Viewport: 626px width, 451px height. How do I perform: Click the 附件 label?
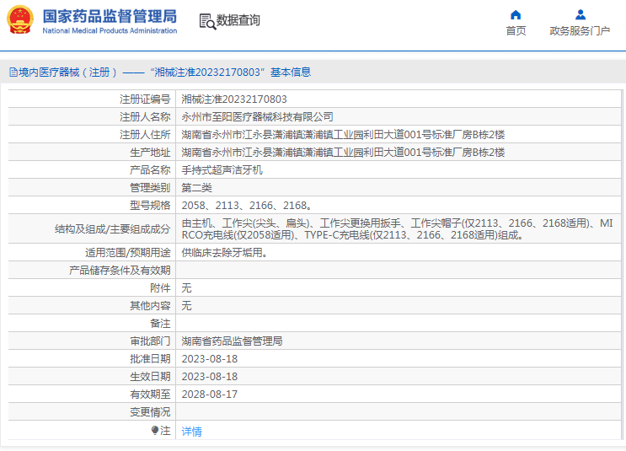(160, 288)
